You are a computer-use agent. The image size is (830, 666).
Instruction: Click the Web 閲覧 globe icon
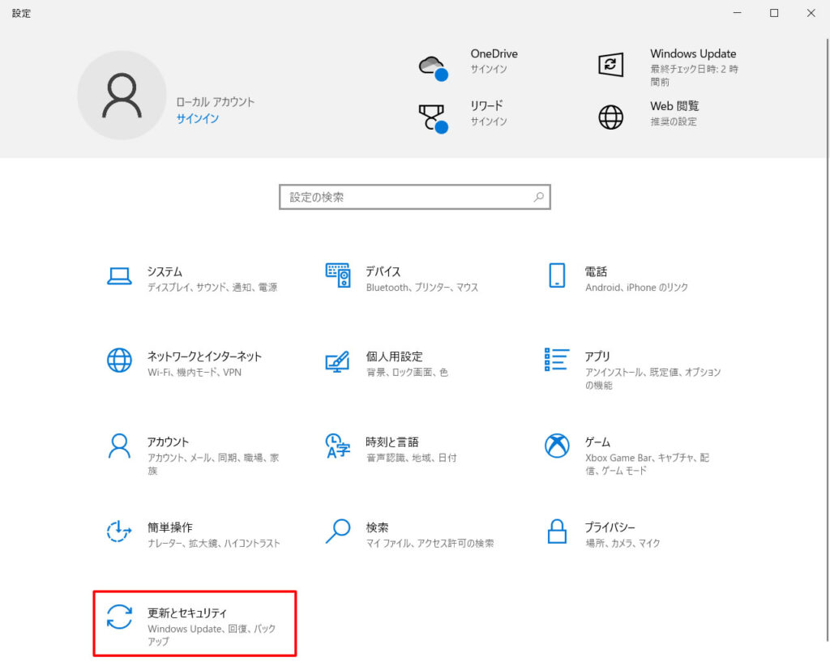tap(612, 115)
